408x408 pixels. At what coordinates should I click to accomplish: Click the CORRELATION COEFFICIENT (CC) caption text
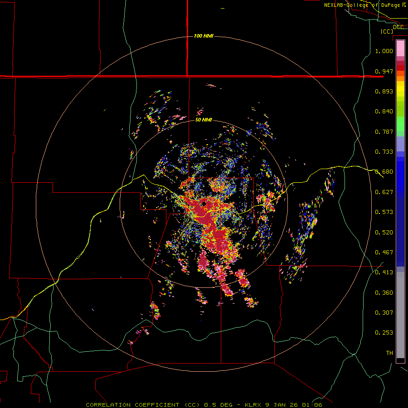point(143,405)
